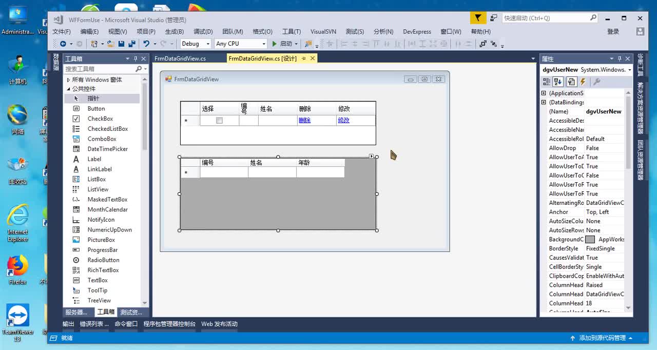Click the Anchor property row
This screenshot has width=657, height=350.
(583, 212)
